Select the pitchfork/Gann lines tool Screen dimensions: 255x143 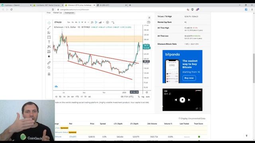point(49,33)
